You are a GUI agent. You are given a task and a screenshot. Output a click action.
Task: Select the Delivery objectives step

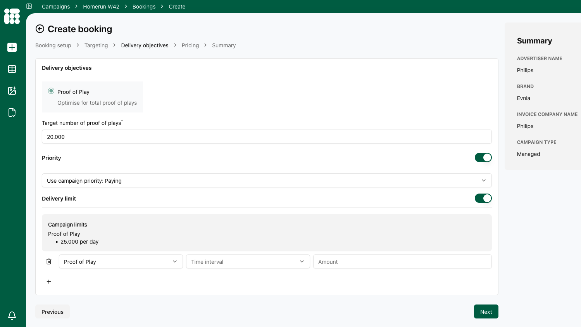[145, 45]
